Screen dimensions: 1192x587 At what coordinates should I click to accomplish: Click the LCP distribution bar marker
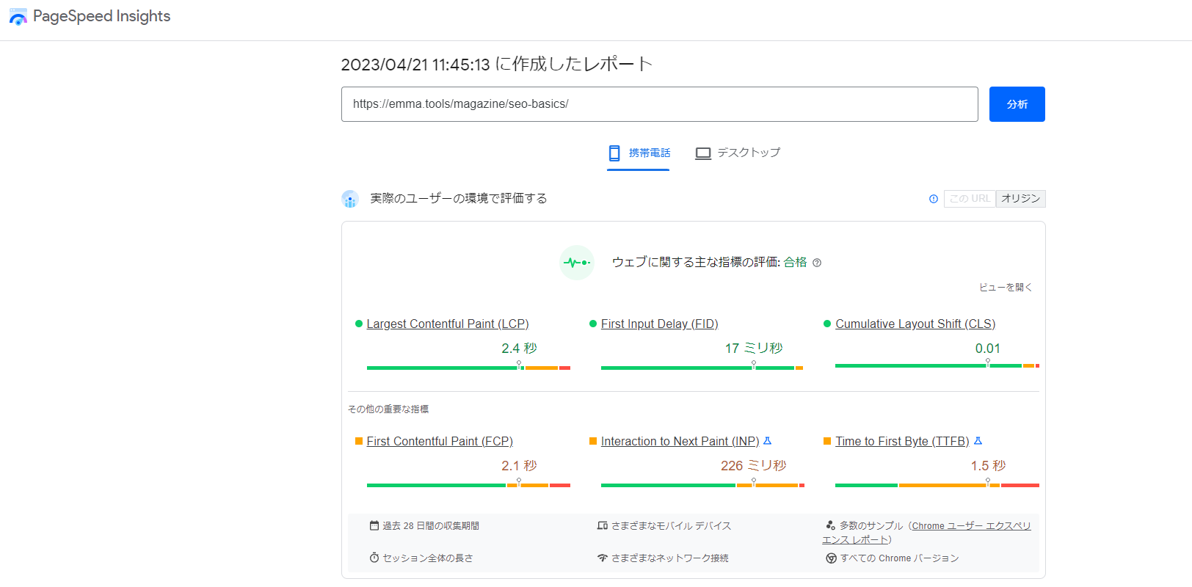(519, 365)
